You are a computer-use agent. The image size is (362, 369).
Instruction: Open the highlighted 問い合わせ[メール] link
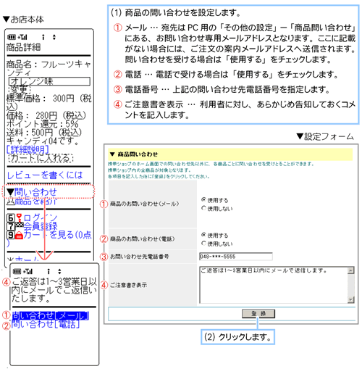click(x=51, y=315)
